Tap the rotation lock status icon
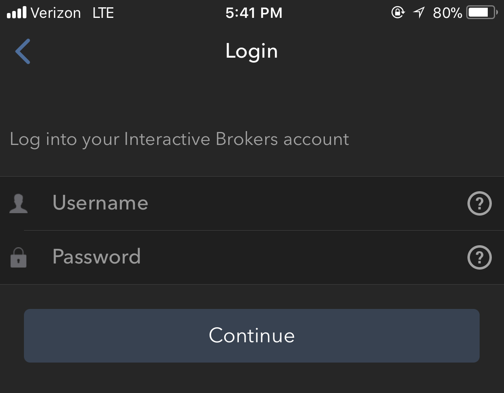The height and width of the screenshot is (393, 504). 398,13
